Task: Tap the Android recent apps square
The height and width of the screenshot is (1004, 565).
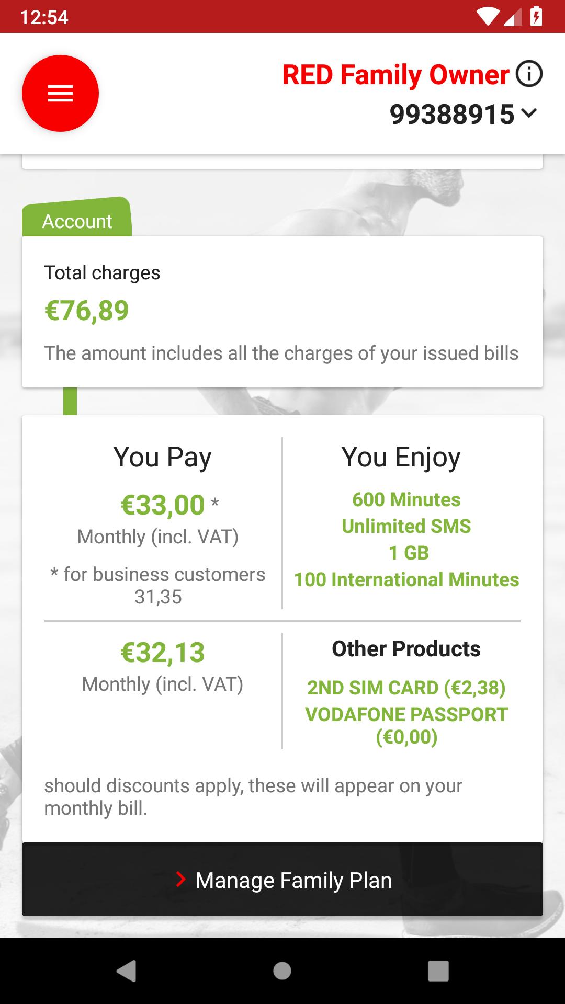Action: (438, 971)
